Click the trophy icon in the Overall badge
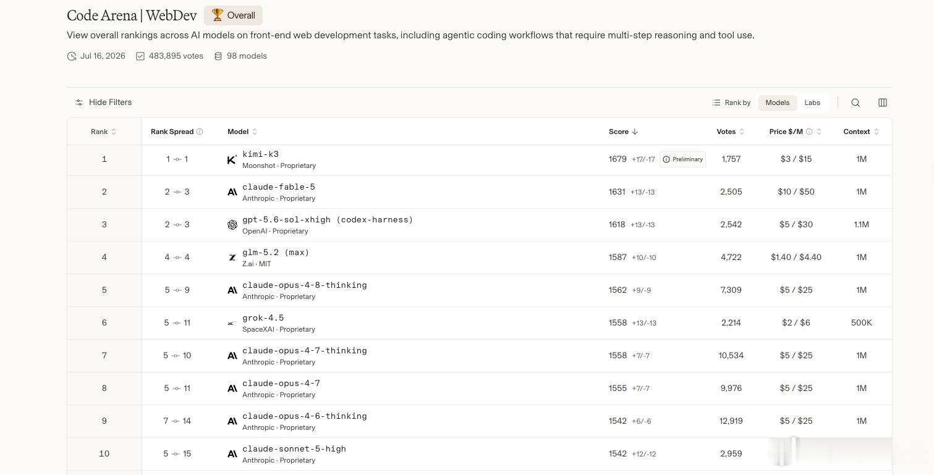Viewport: 934px width, 475px height. (x=218, y=15)
